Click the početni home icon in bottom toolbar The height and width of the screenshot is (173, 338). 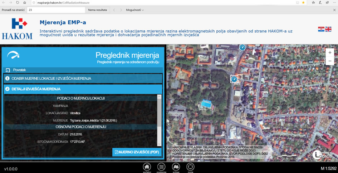147,167
